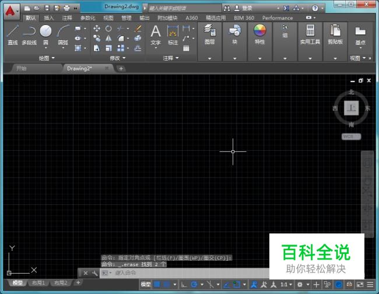Click the Text (文字) annotation tool
The height and width of the screenshot is (294, 379).
click(156, 32)
